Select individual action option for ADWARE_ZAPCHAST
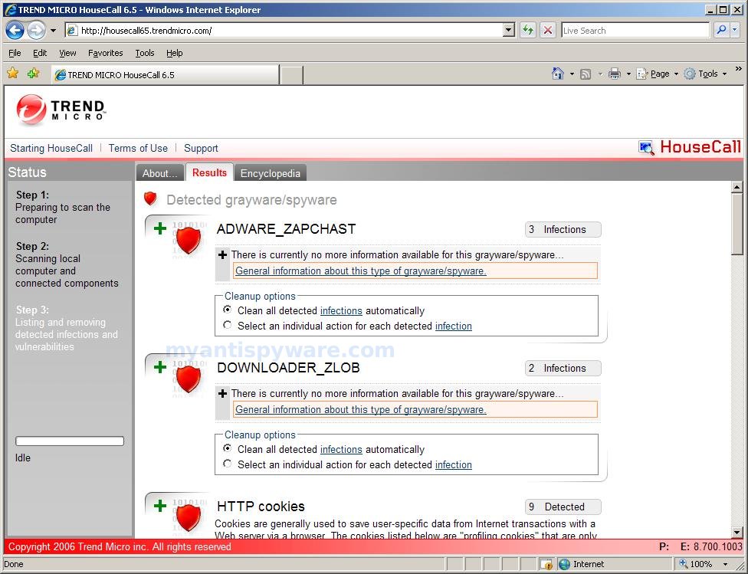 click(228, 326)
